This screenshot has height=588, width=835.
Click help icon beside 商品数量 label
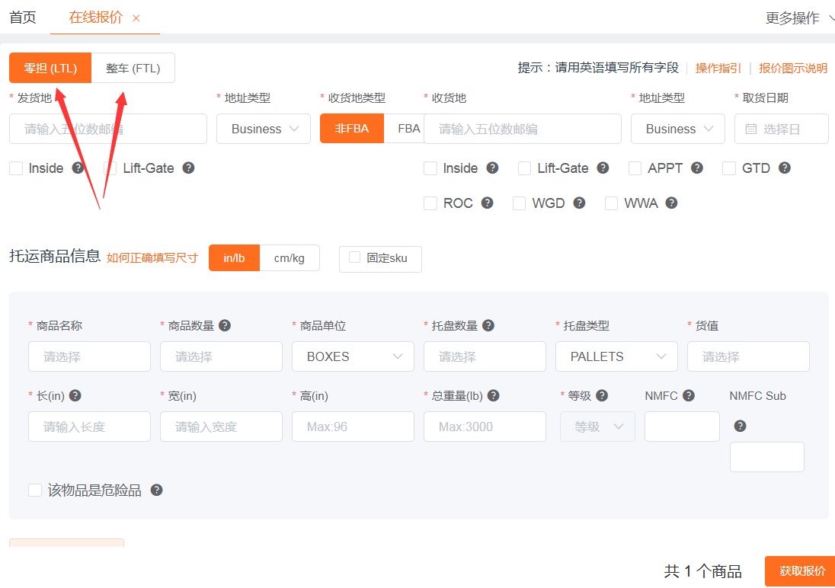[225, 325]
